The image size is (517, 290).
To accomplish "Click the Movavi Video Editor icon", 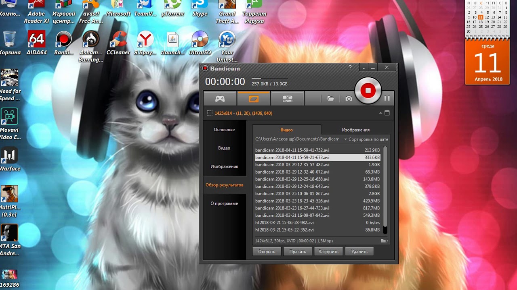I will pos(10,124).
